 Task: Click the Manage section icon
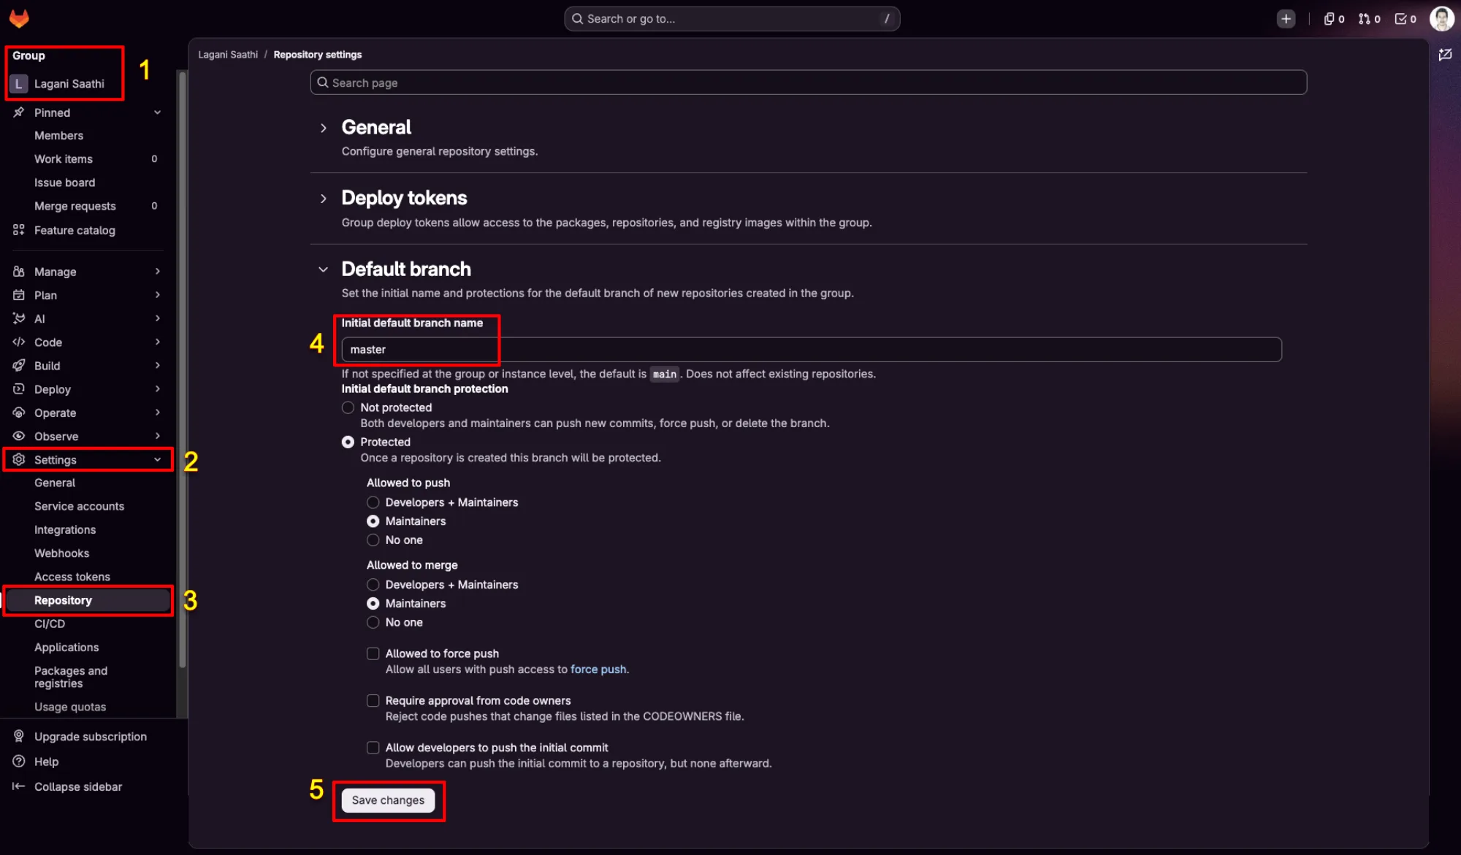click(x=19, y=272)
